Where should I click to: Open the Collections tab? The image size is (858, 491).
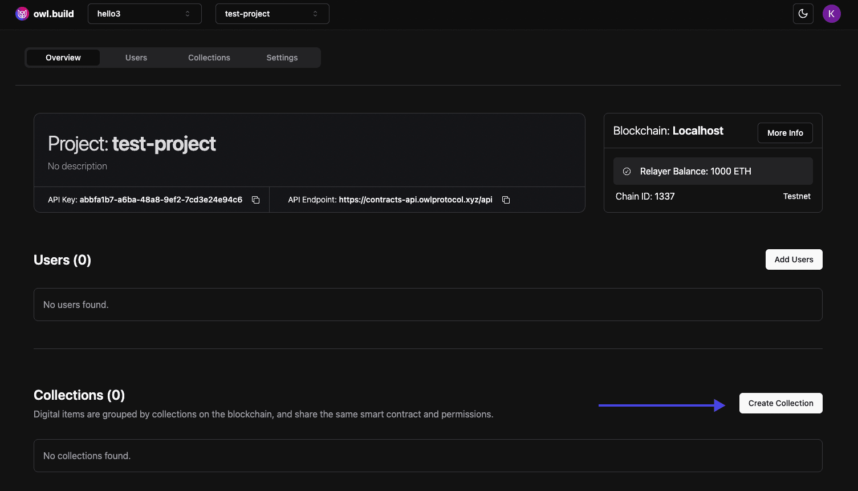[209, 58]
